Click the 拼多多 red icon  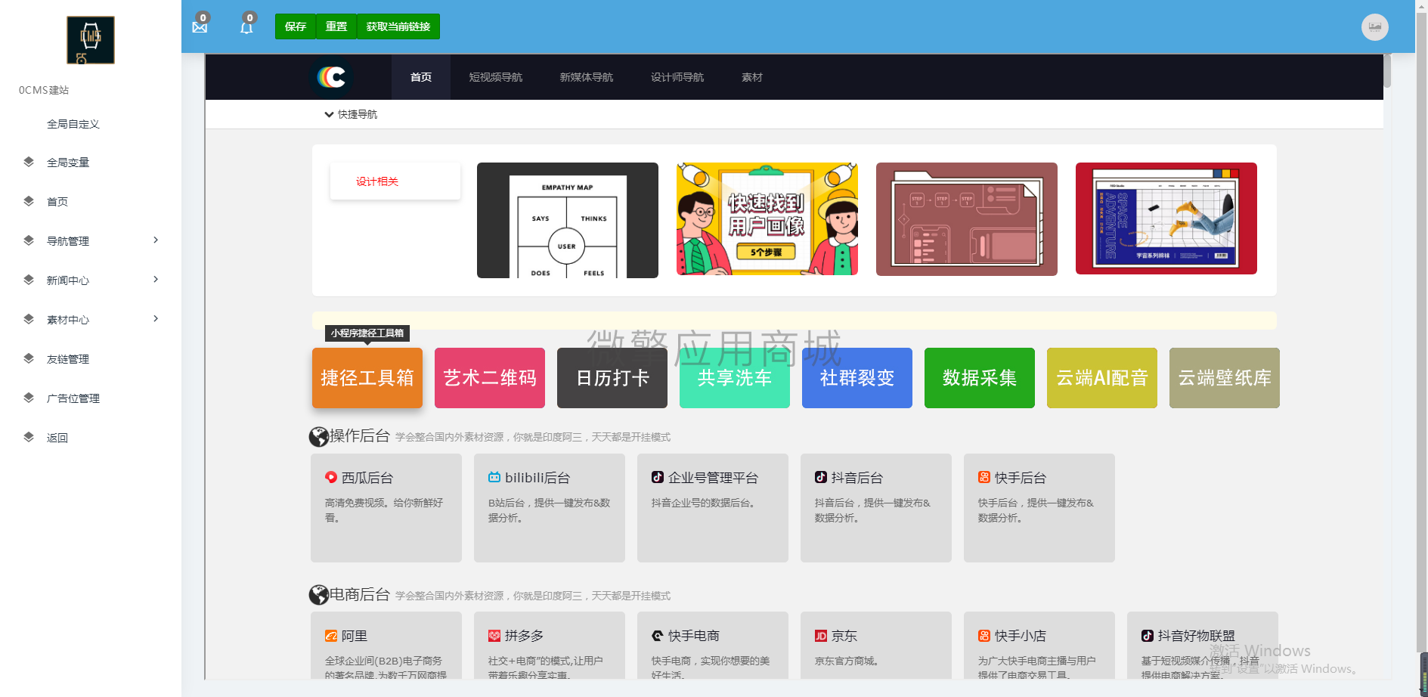[494, 636]
